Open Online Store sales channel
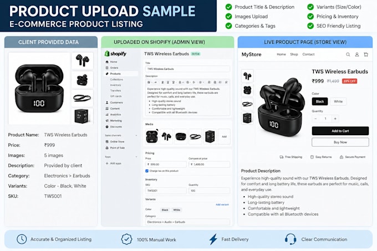377x251 pixels. point(115,142)
